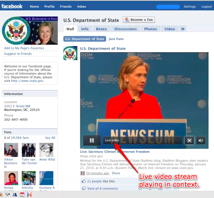Select the Just Fans wall filter
This screenshot has width=214, height=198.
tap(116, 39)
